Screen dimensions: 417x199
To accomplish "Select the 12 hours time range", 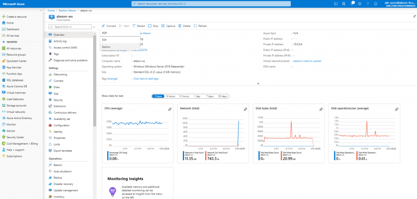I will (x=184, y=96).
